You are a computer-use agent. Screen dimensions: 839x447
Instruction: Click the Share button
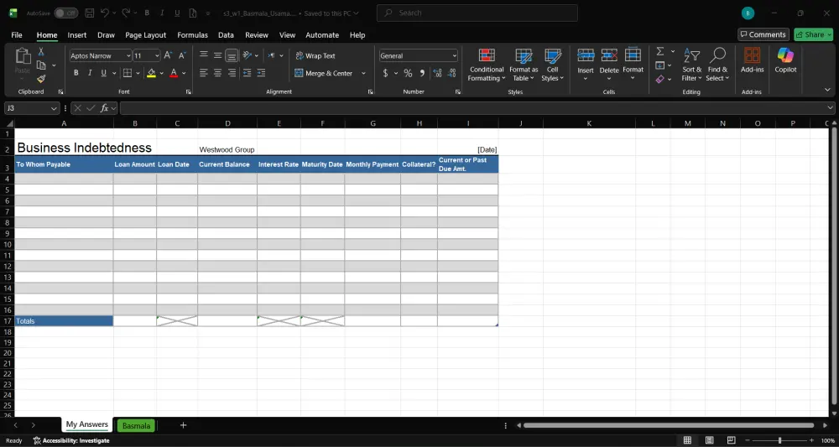pos(814,34)
